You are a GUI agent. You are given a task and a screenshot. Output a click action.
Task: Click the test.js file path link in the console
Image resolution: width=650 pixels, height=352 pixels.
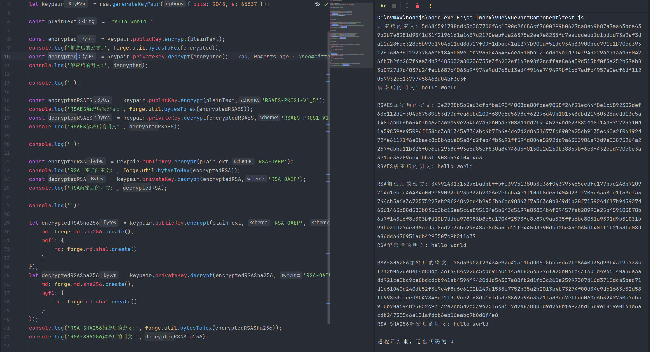(520, 18)
